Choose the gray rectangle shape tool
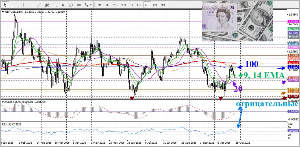Viewport: 300px width, 147px height. coord(79,5)
